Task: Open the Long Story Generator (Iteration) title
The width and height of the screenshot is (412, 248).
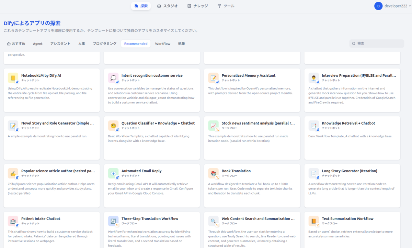Action: (x=350, y=171)
